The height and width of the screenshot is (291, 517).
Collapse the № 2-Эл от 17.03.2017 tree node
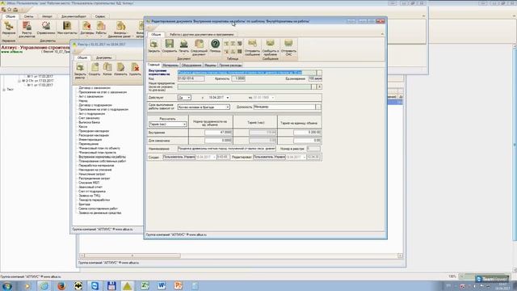click(x=19, y=81)
